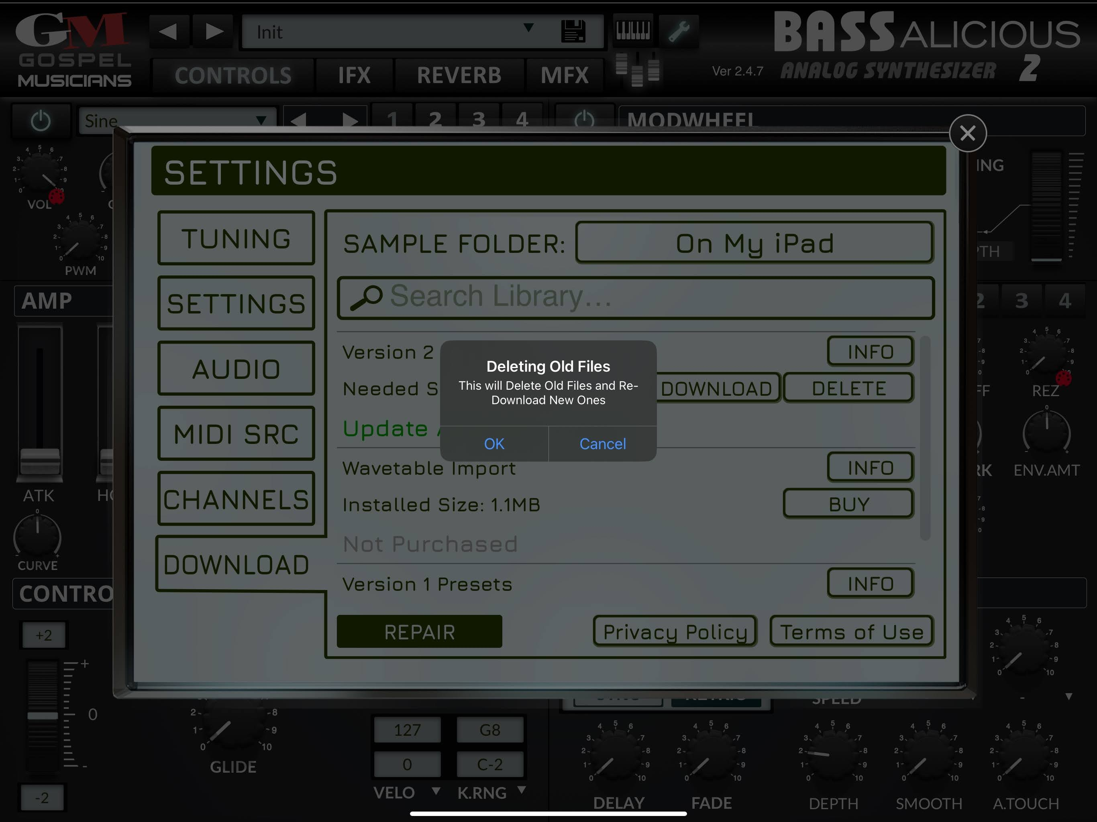
Task: Select the DOWNLOAD sidebar page
Action: [236, 564]
